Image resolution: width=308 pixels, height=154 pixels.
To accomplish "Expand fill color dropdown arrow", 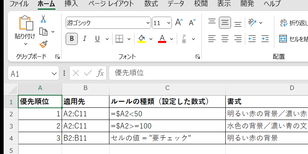I will 151,39.
